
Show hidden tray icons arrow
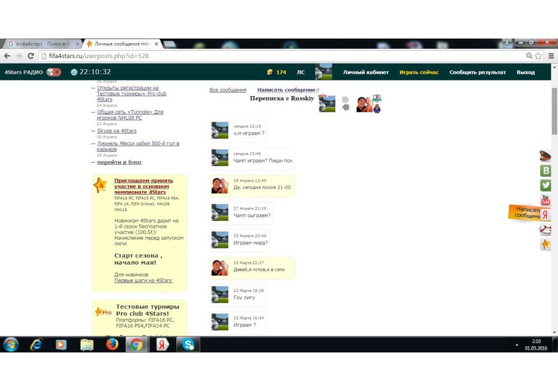[517, 345]
